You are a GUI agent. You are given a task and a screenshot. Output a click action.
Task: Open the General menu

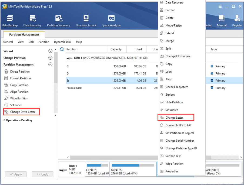pyautogui.click(x=8, y=42)
